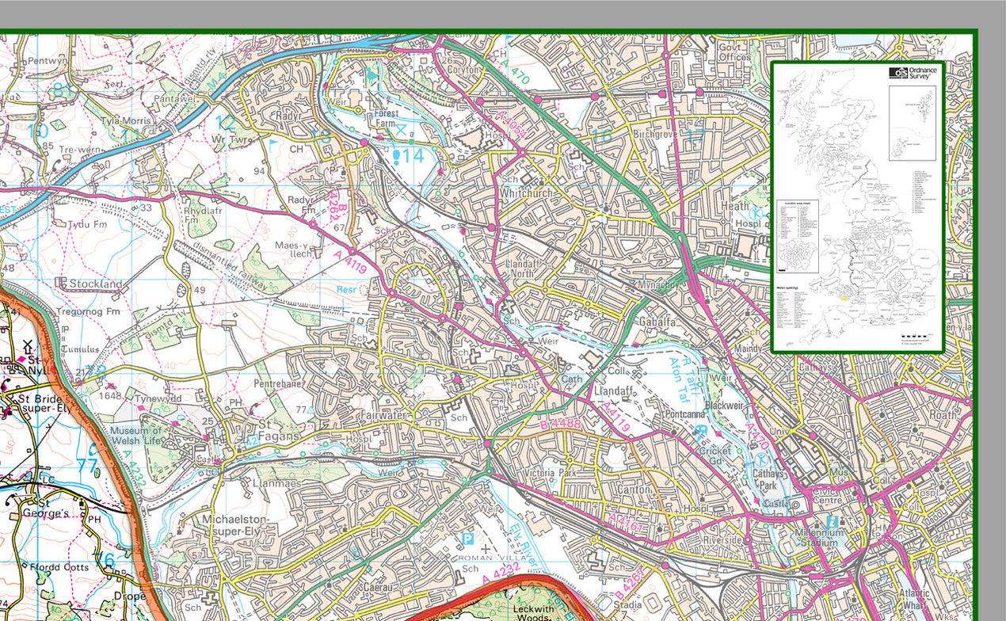Click the 'Heath' label
1006x621 pixels.
pyautogui.click(x=734, y=207)
